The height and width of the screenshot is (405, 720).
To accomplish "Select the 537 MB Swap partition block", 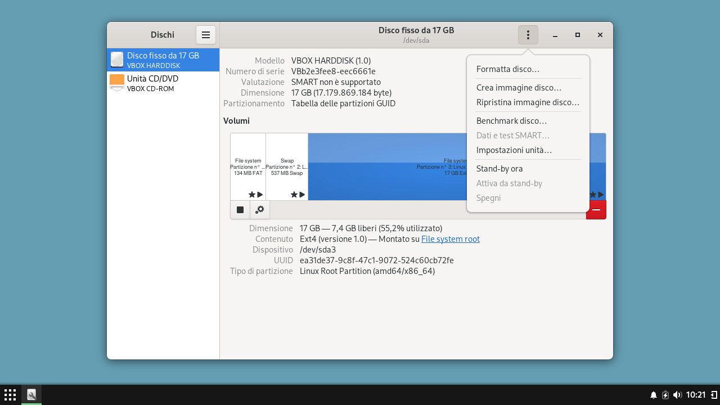I will (287, 163).
